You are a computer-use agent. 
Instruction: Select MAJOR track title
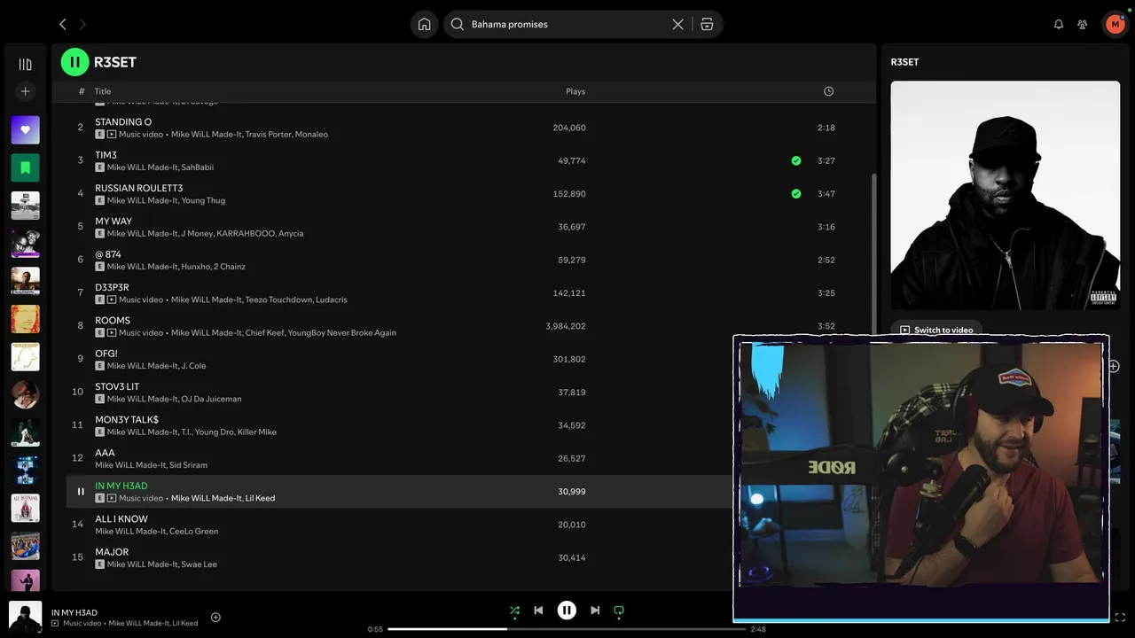[112, 552]
